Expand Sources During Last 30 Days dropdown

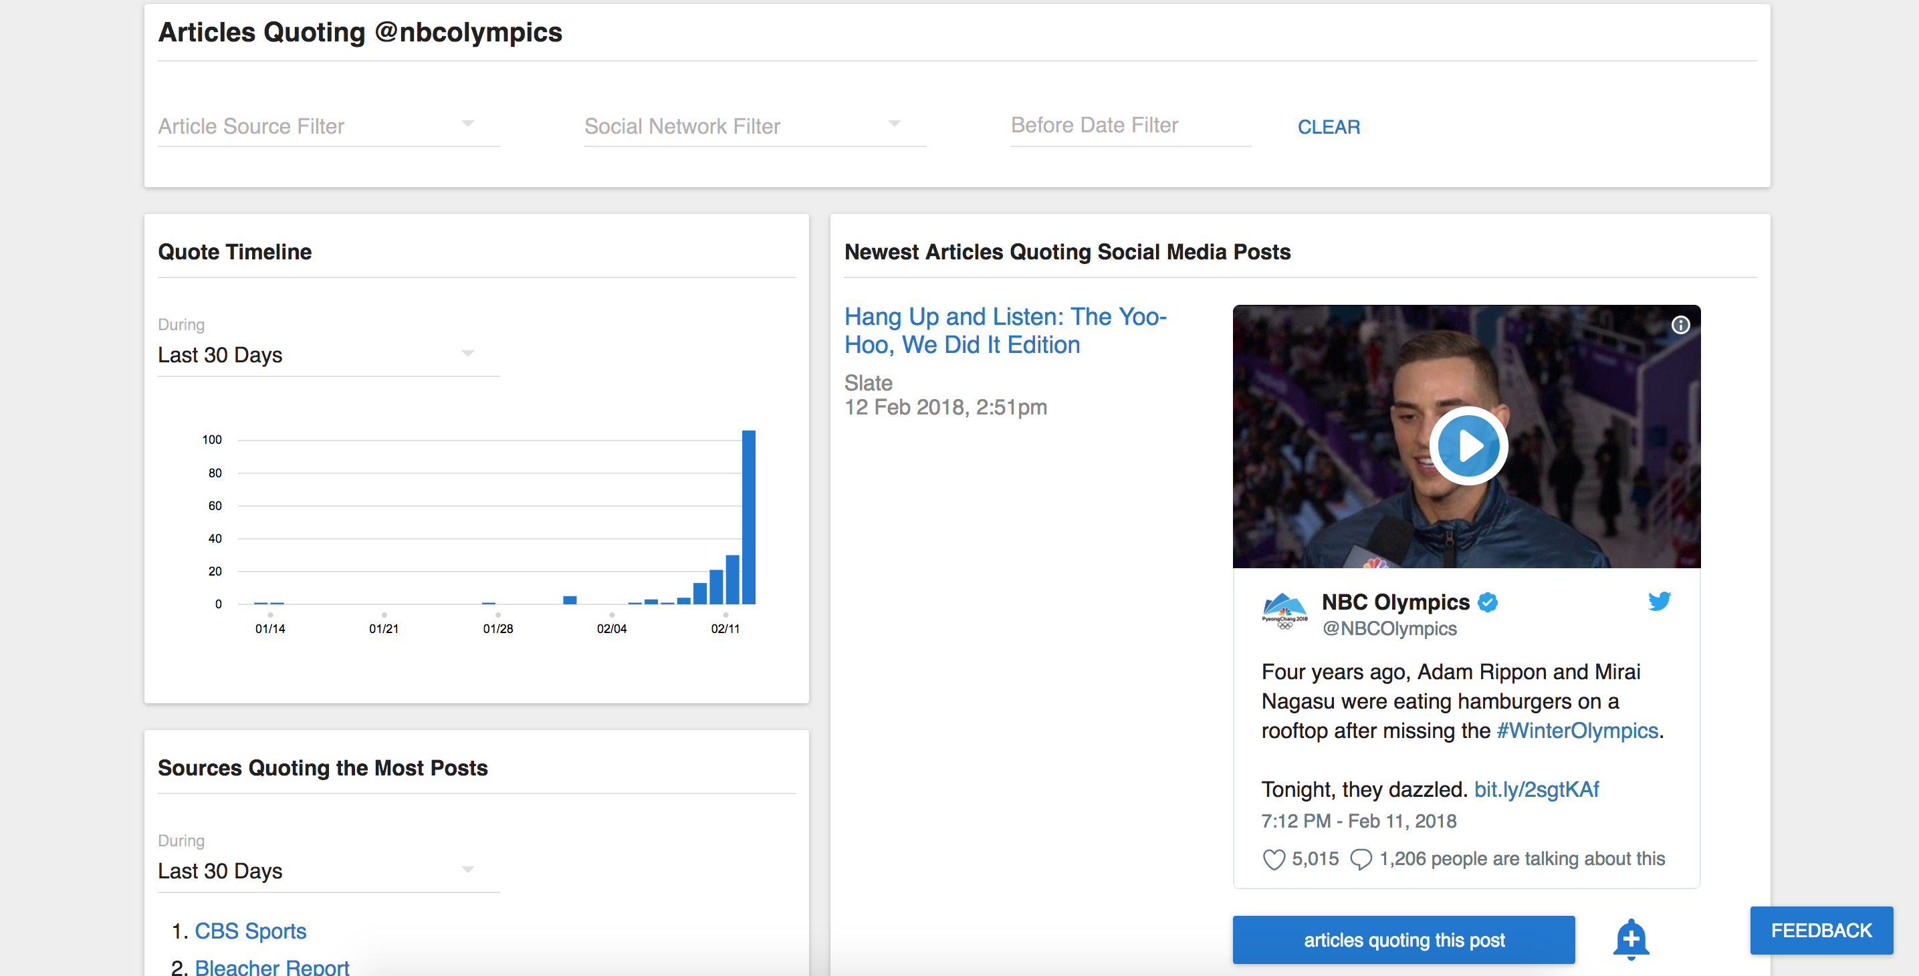tap(328, 870)
